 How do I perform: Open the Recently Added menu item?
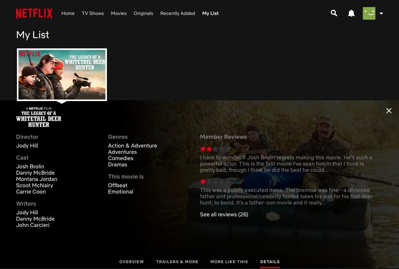point(178,13)
